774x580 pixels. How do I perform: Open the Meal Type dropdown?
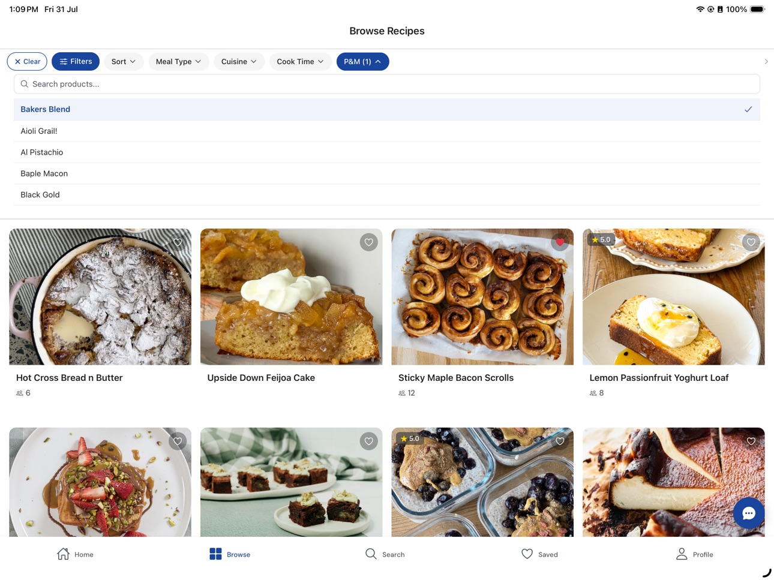click(178, 62)
